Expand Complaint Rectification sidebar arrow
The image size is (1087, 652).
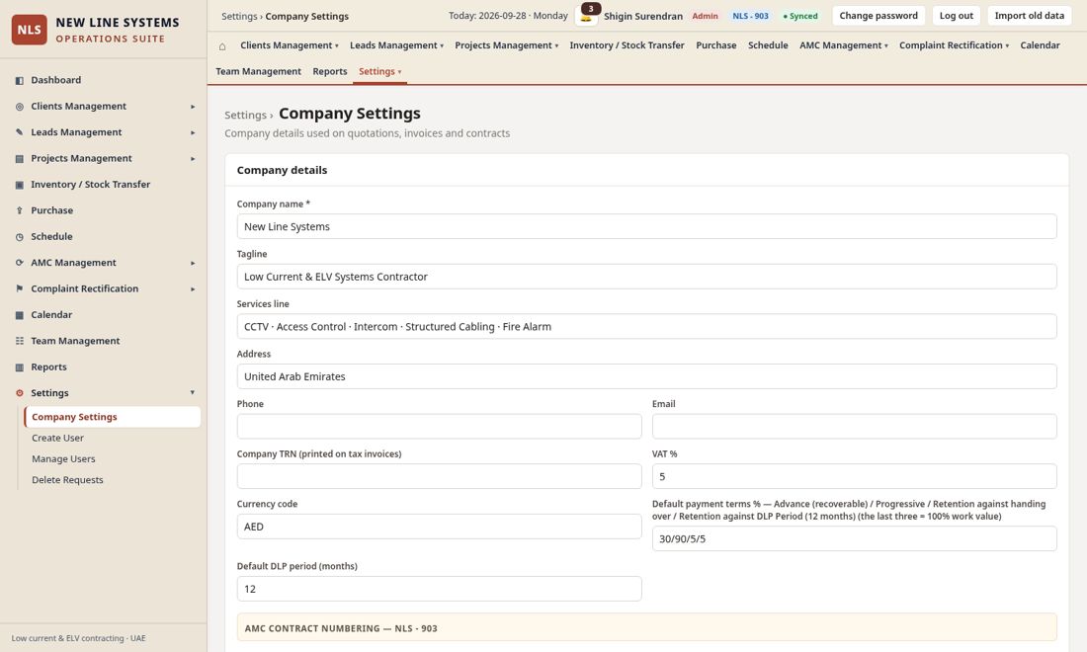point(193,288)
